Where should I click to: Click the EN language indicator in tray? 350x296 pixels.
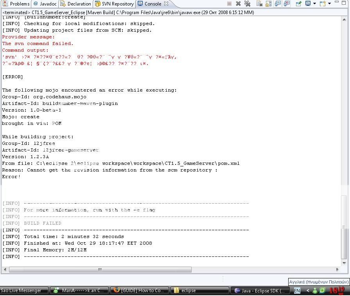(297, 291)
